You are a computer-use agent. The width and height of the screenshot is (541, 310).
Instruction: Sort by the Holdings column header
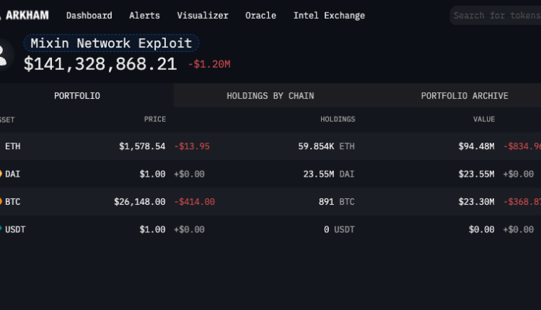(x=338, y=120)
